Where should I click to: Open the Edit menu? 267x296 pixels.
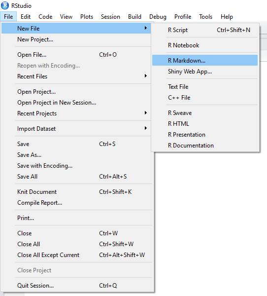pyautogui.click(x=26, y=17)
